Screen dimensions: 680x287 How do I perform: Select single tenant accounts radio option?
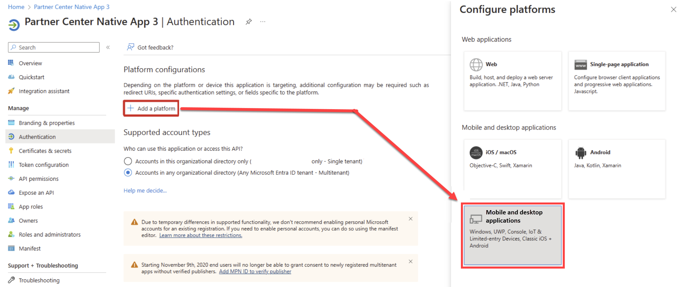tap(128, 161)
